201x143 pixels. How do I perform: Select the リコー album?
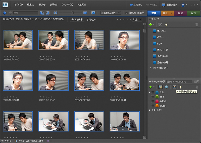(x=158, y=44)
